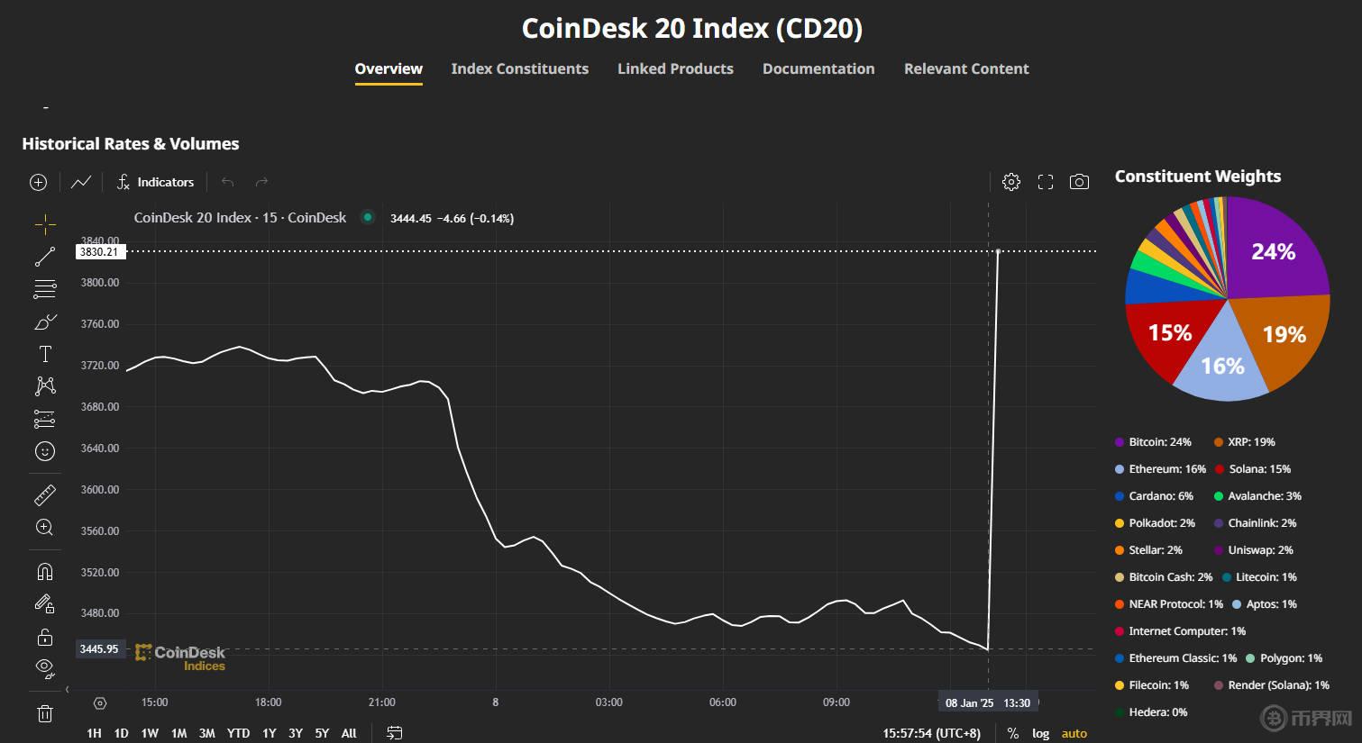Take a chart snapshot with the camera icon
Viewport: 1362px width, 743px height.
coord(1079,181)
